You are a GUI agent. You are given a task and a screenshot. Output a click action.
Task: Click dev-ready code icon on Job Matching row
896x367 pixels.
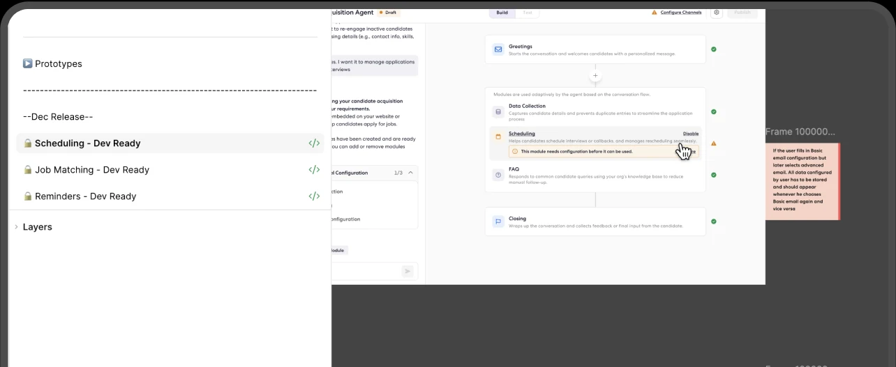[314, 170]
